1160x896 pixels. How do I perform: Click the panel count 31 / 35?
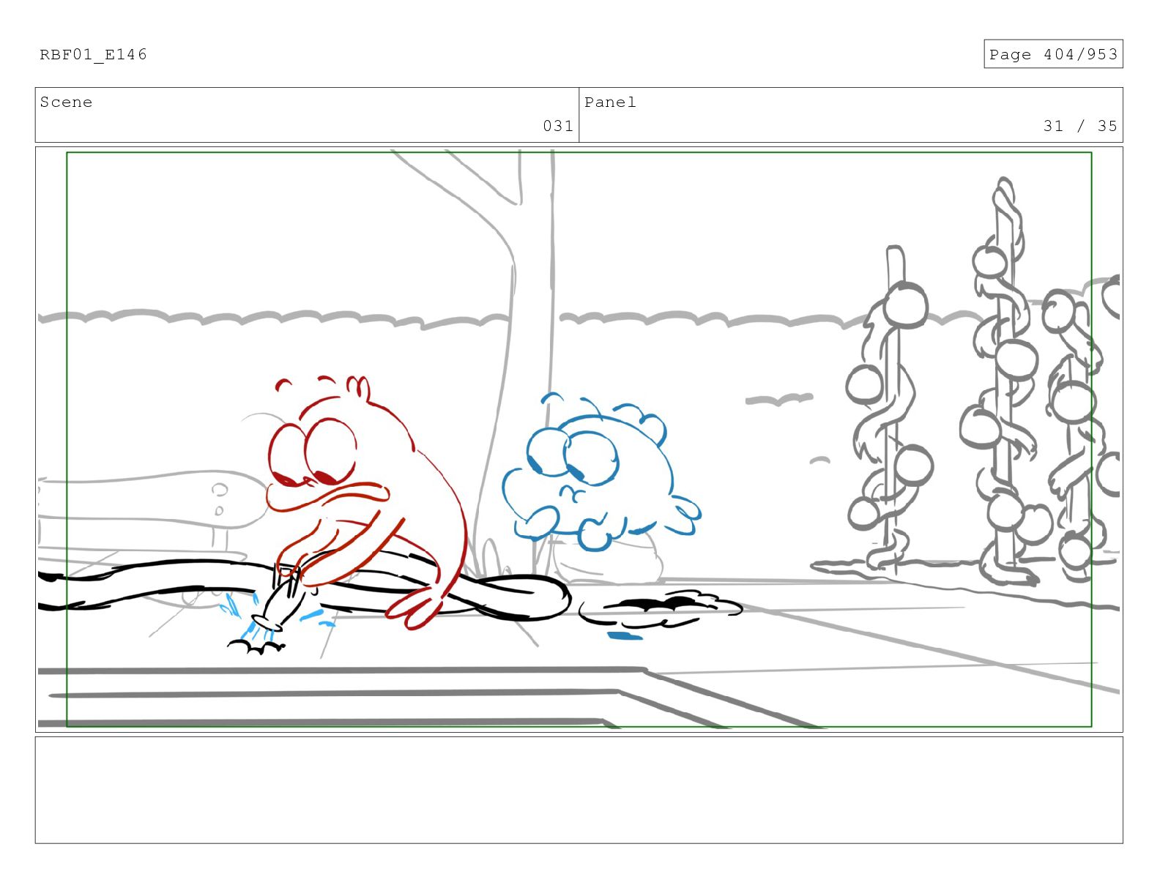tap(1080, 126)
